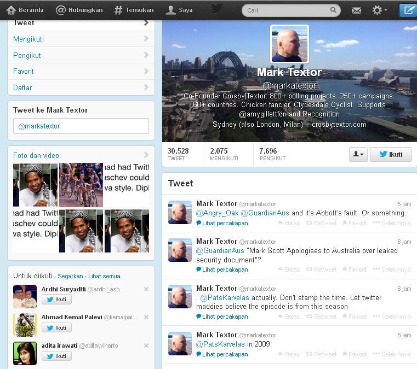Follow Ardhi SuryadHi with Ikuti button

click(56, 300)
